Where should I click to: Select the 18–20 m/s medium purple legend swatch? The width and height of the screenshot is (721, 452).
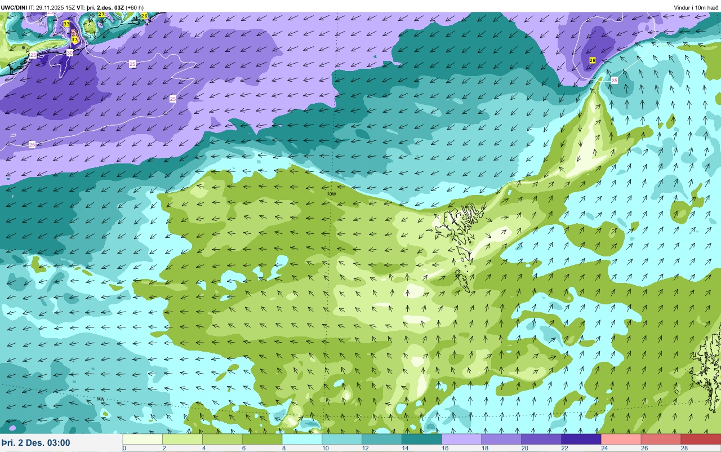502,439
